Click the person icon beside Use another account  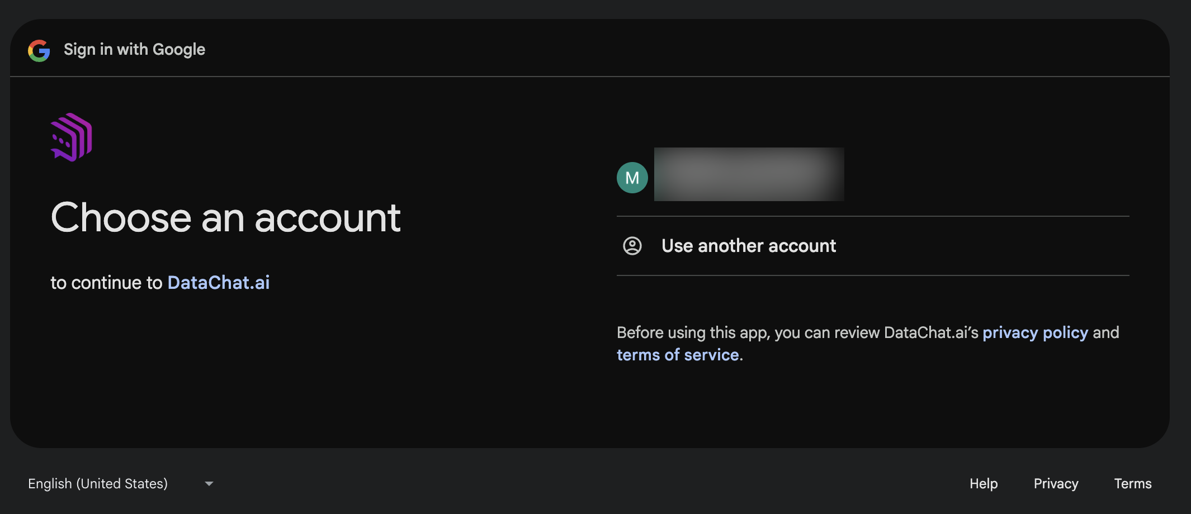pyautogui.click(x=632, y=246)
